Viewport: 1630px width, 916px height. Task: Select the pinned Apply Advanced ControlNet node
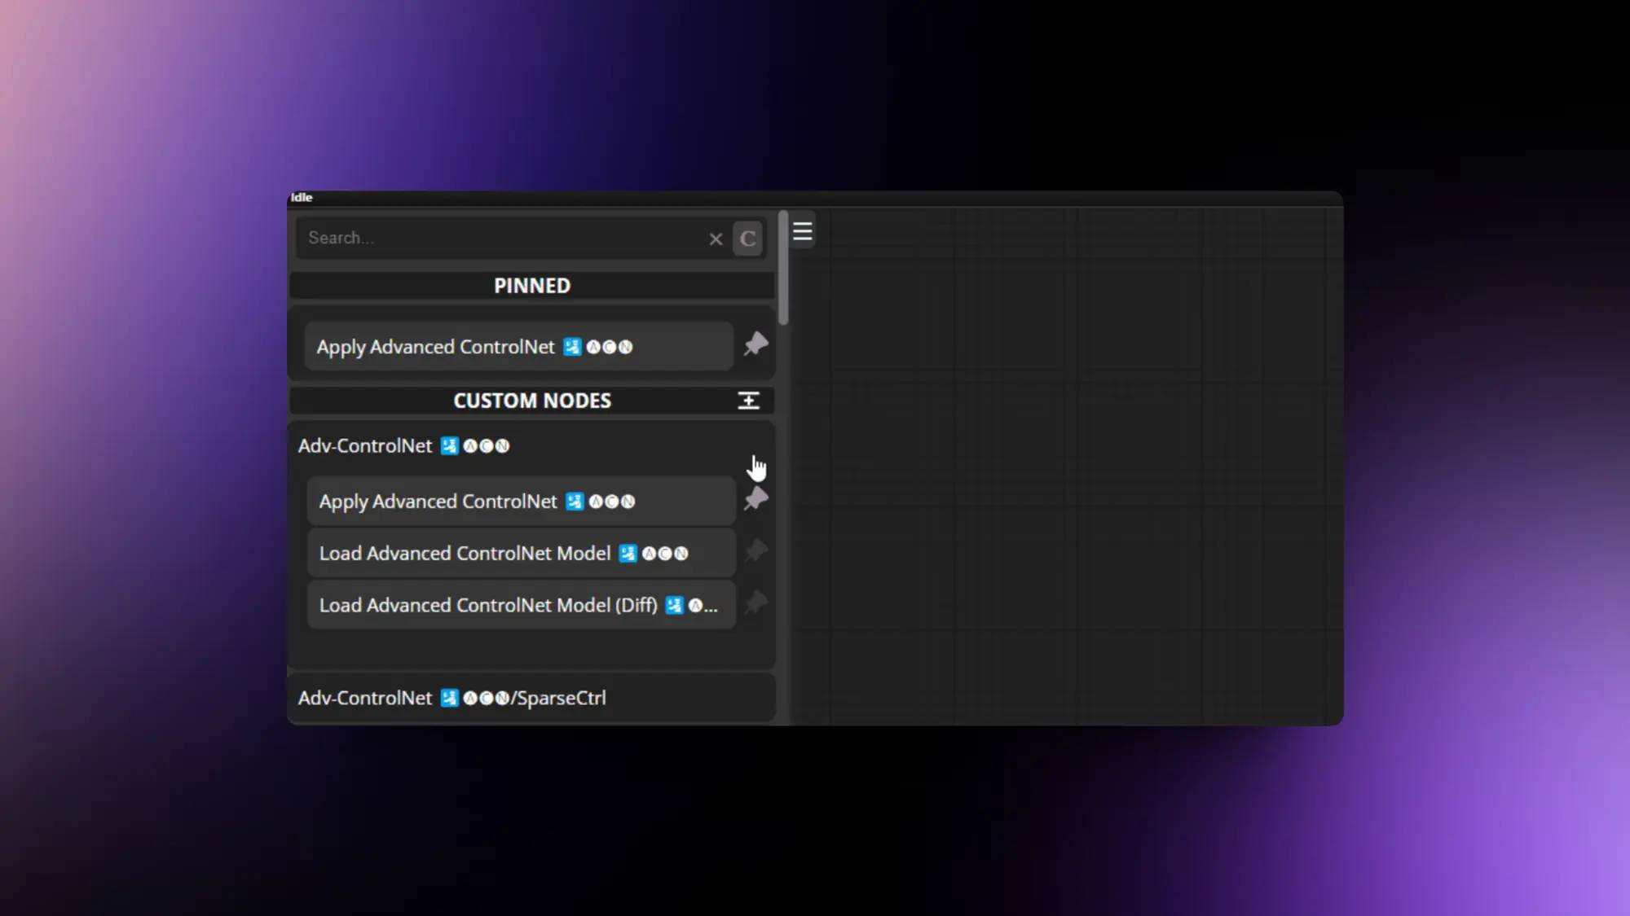pyautogui.click(x=519, y=347)
